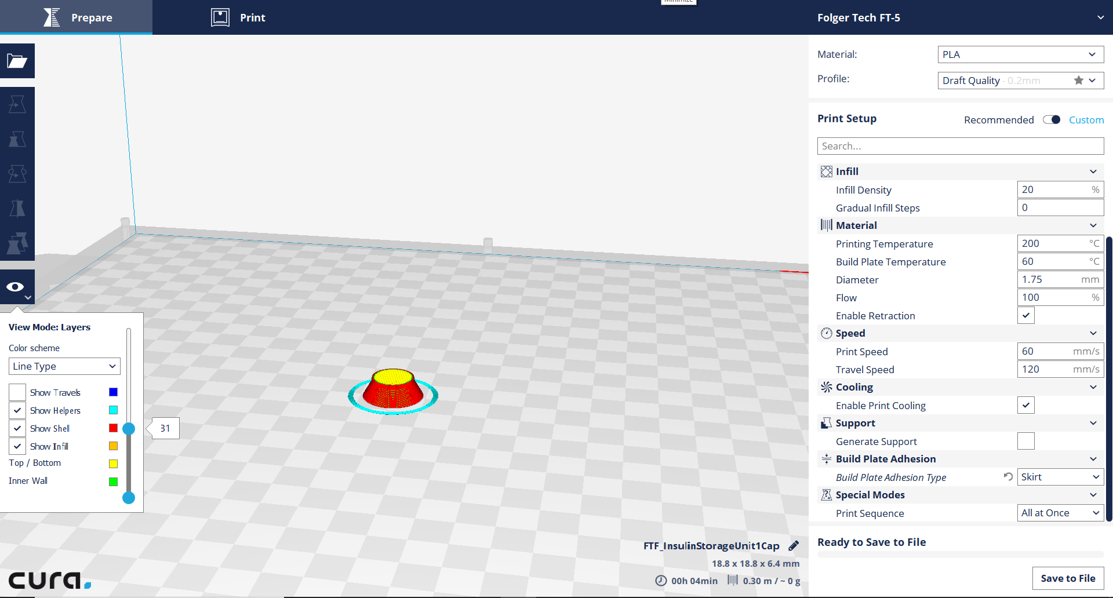Toggle the Enable Print Cooling checkbox
The height and width of the screenshot is (598, 1113).
(x=1026, y=405)
